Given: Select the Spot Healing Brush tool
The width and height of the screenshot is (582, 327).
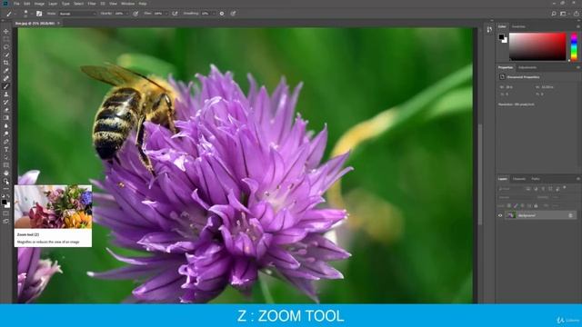Looking at the screenshot, I should click(x=6, y=79).
